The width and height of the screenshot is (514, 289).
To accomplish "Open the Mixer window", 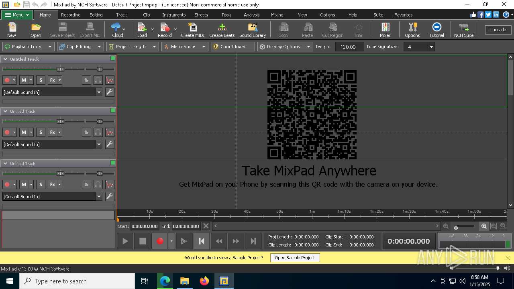I will (385, 30).
